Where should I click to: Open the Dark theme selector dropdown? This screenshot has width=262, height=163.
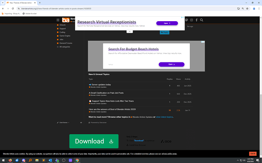point(63,123)
